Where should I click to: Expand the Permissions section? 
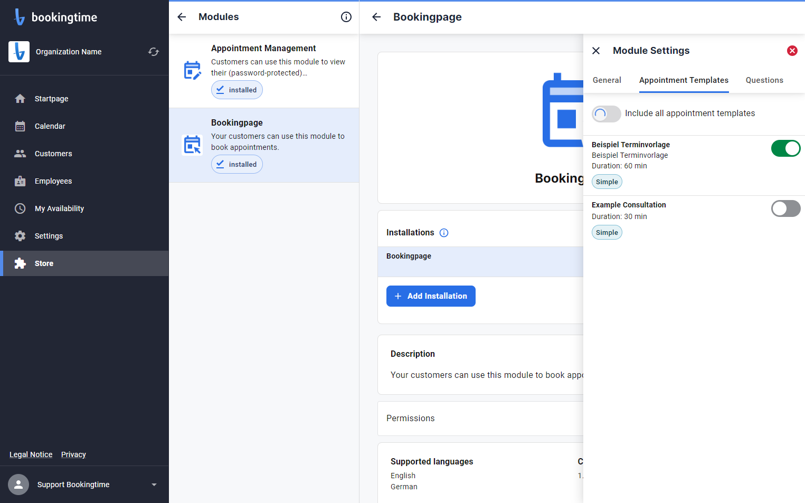coord(480,419)
